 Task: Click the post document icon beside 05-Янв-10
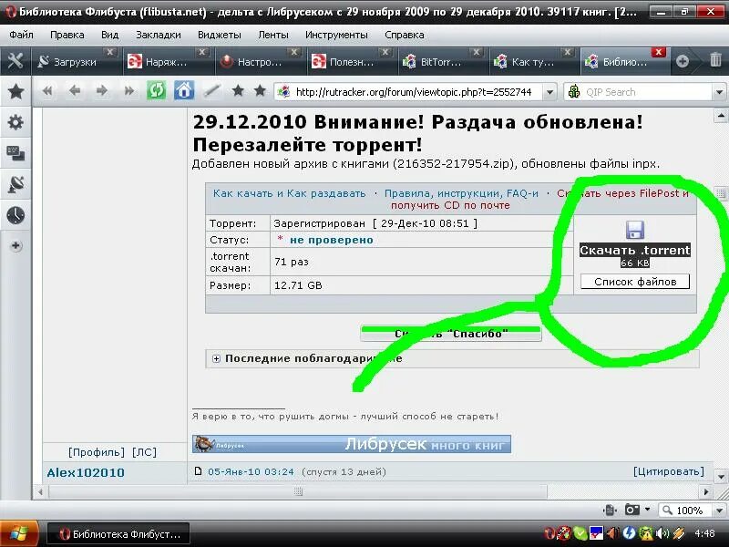point(198,471)
